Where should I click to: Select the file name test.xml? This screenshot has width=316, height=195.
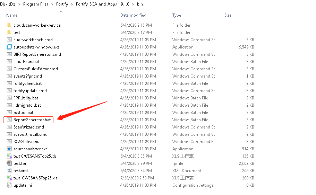[20, 171]
